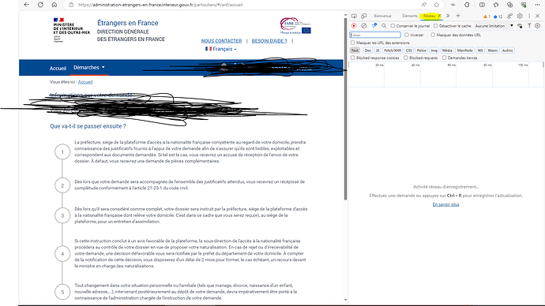Enable Conserver le journal checkbox
This screenshot has height=306, width=545.
point(393,26)
